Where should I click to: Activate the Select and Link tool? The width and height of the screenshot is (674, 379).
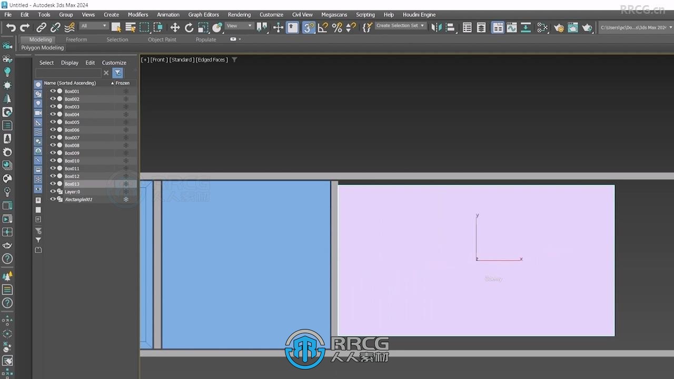[41, 27]
